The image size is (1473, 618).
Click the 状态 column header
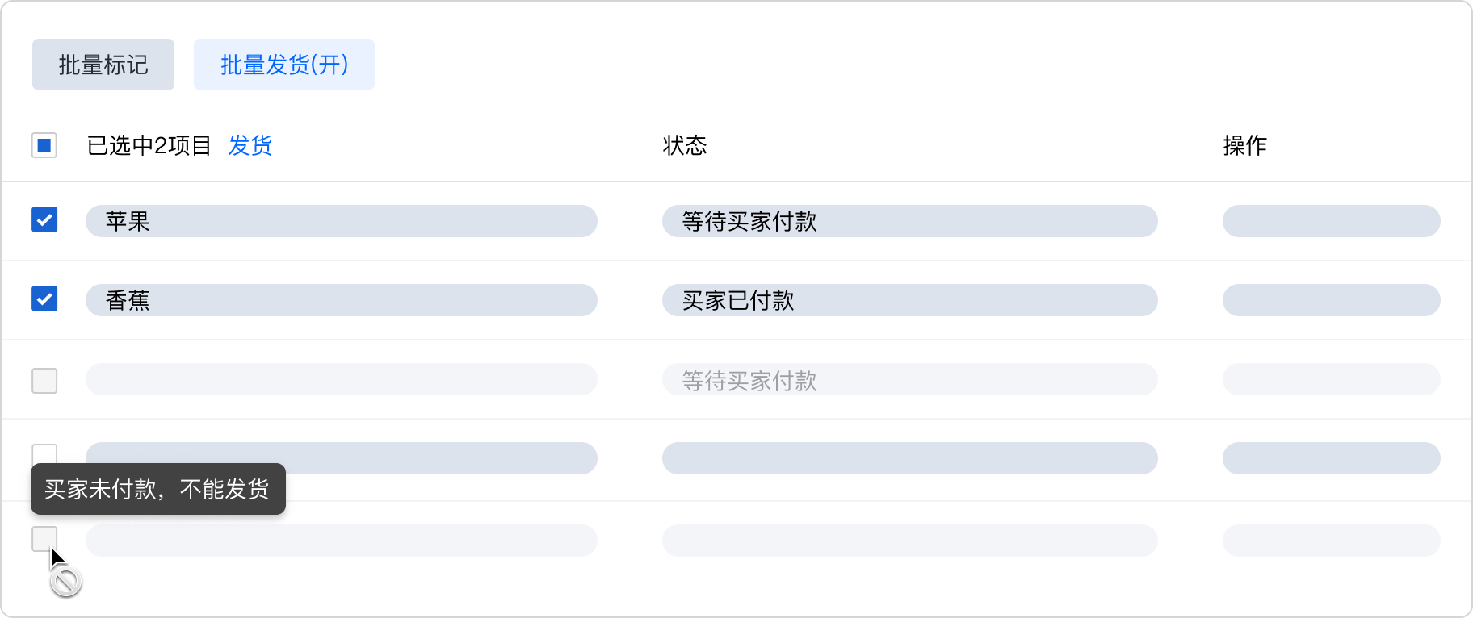[685, 145]
